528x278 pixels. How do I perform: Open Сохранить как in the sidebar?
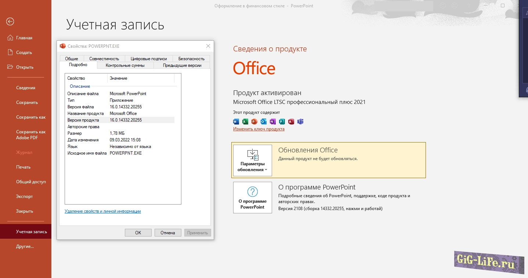[31, 117]
